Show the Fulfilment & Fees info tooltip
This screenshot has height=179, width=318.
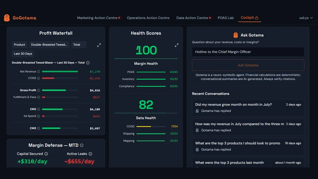[x=39, y=97]
